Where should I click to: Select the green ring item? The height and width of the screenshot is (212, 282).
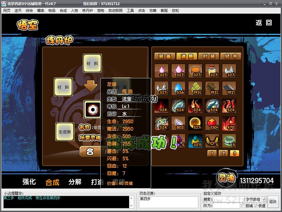[x=229, y=141]
